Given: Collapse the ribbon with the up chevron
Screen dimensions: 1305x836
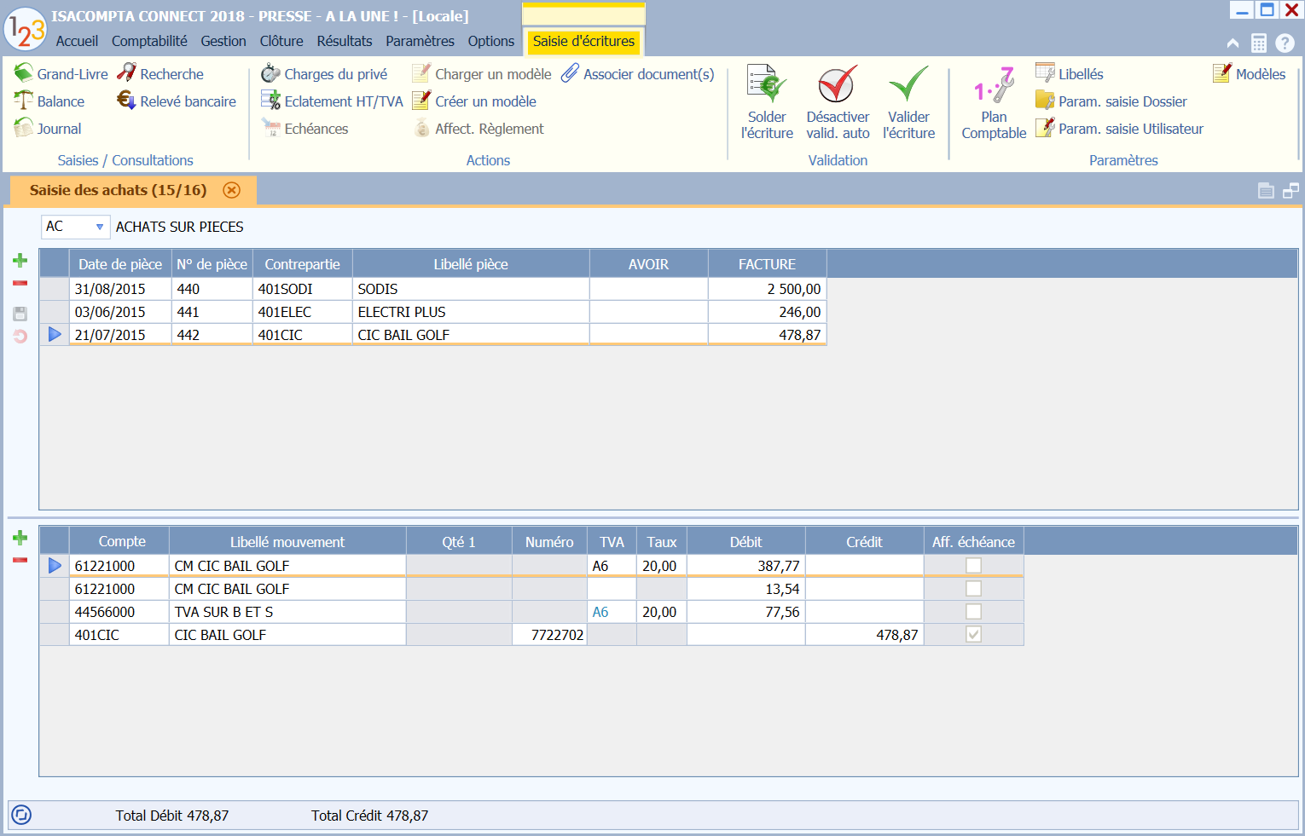Looking at the screenshot, I should [1232, 43].
